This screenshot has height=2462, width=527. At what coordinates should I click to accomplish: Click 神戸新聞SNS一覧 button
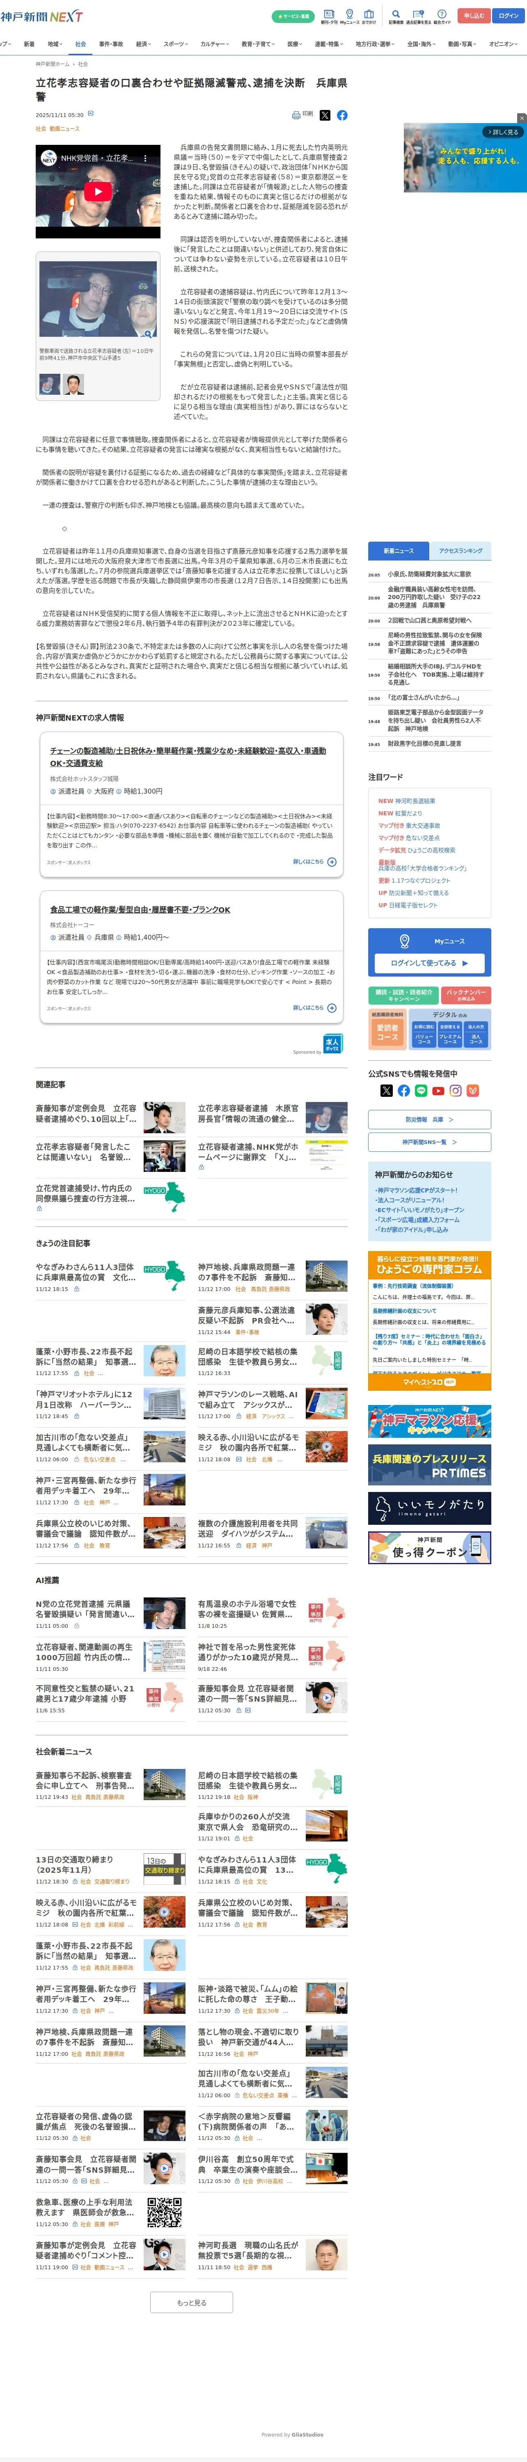(x=429, y=1141)
